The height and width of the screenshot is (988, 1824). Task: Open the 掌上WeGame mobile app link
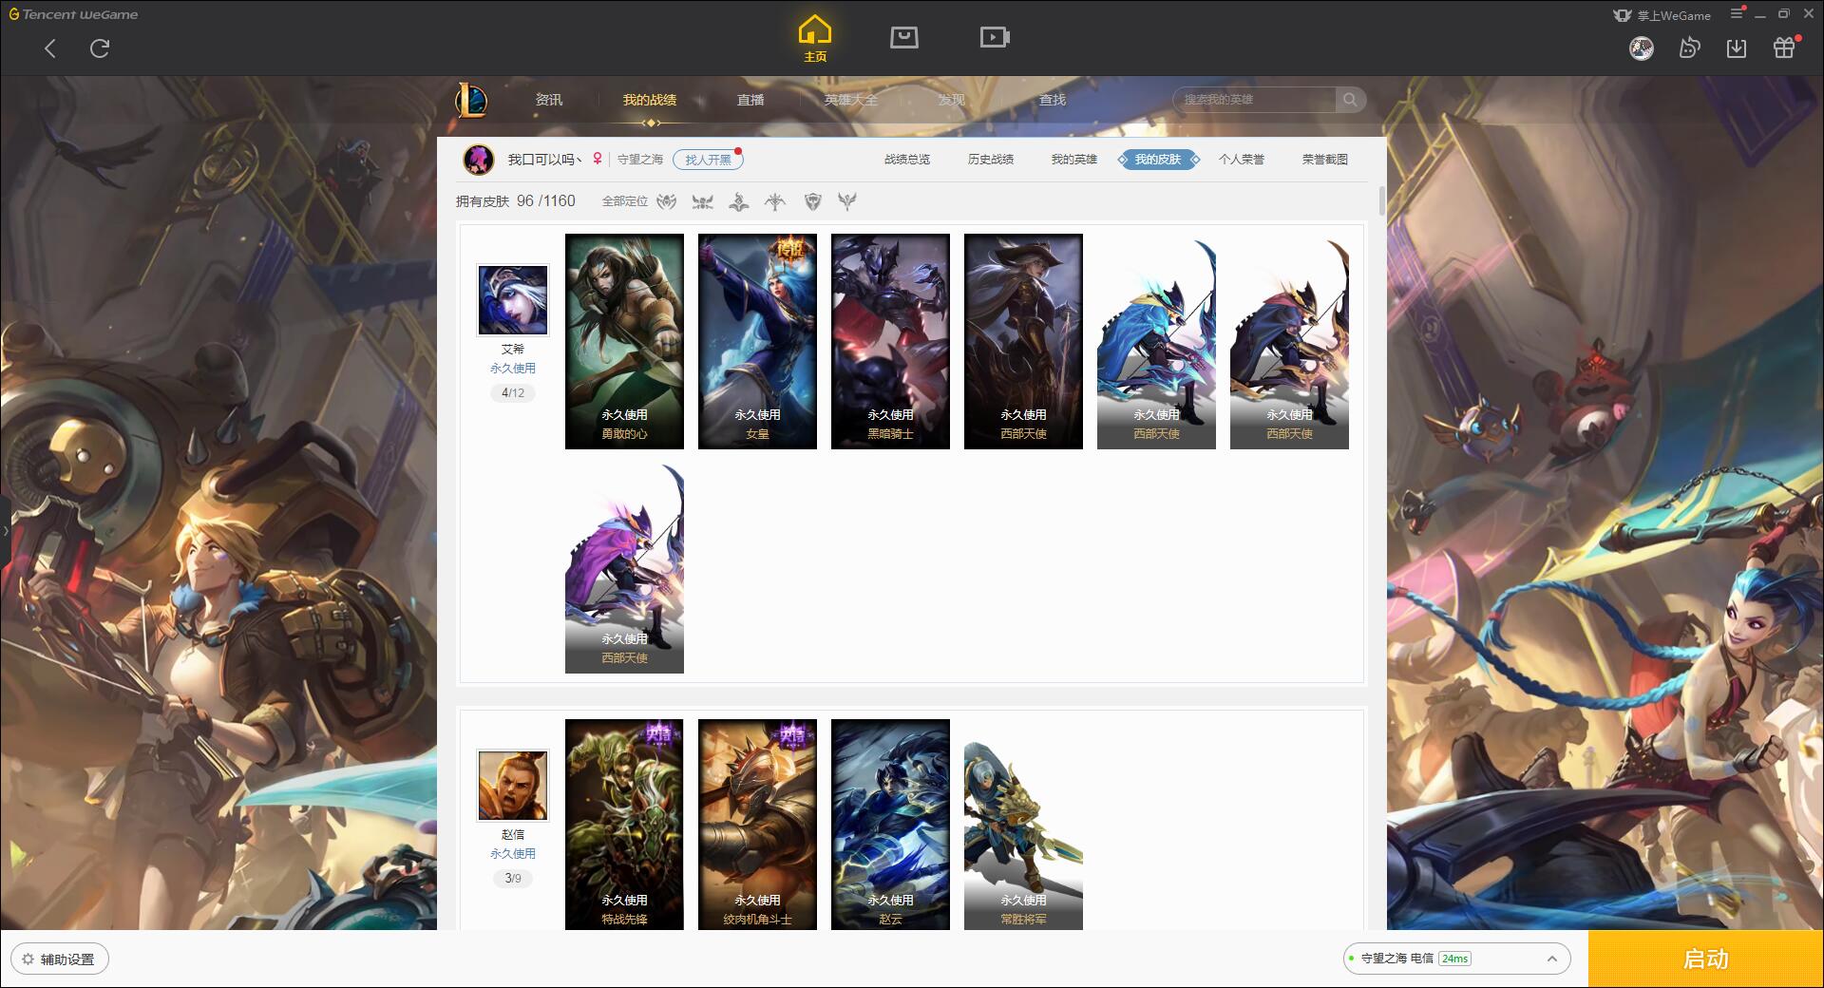[1662, 15]
